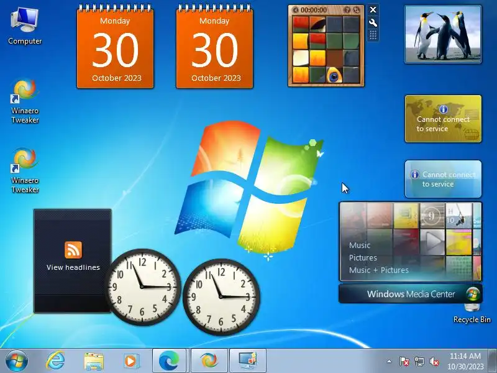497x373 pixels.
Task: Click the Show desktop strip at taskbar end
Action: point(493,361)
